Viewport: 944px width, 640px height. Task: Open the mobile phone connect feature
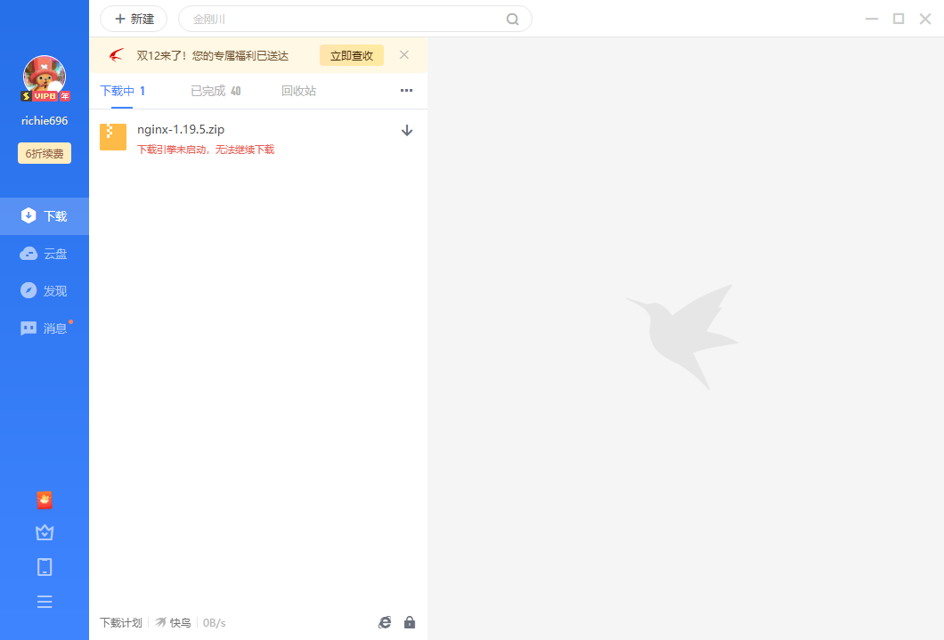click(45, 567)
